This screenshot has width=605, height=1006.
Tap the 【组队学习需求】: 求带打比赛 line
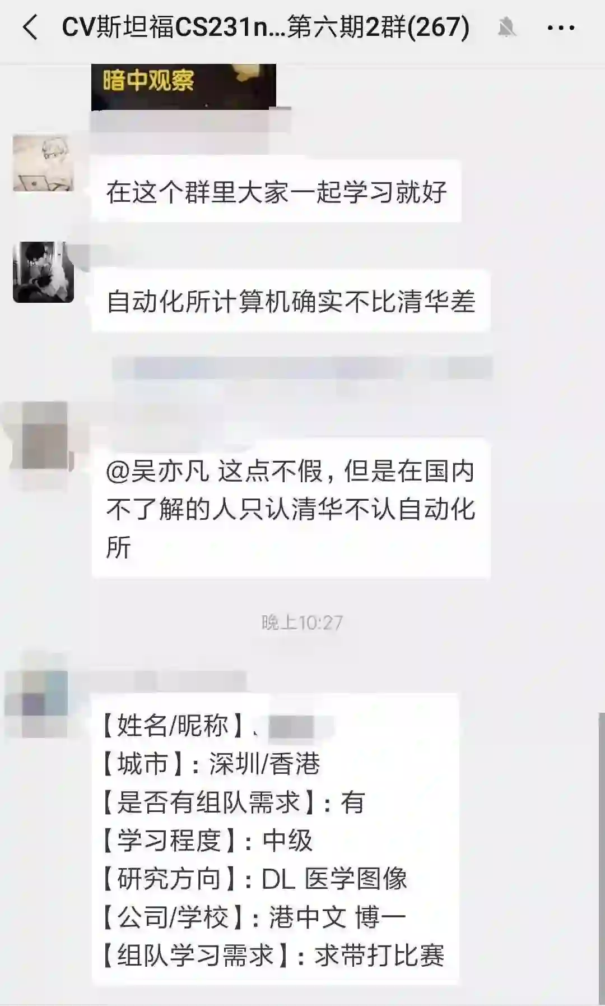click(273, 955)
